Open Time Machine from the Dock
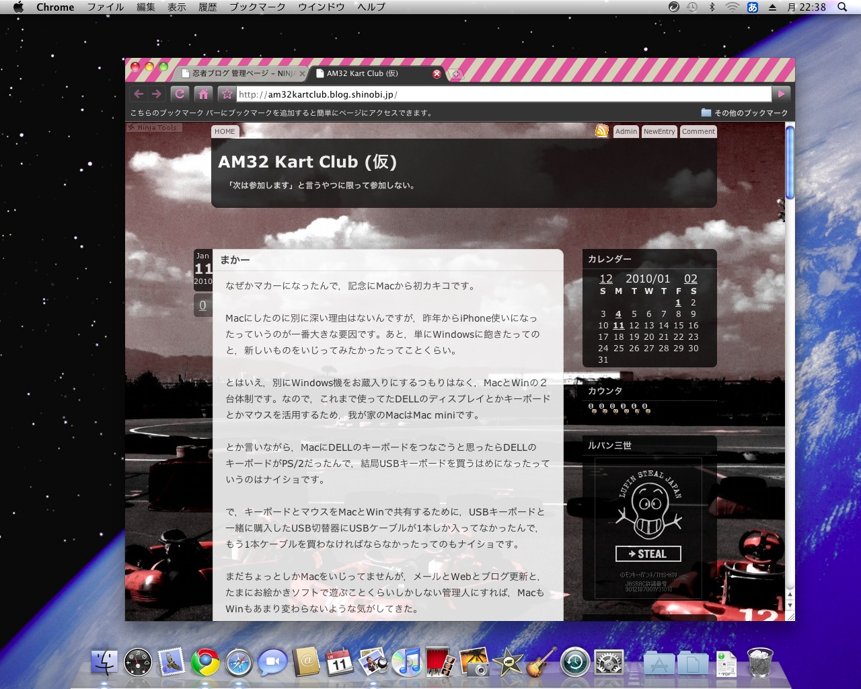 tap(575, 663)
